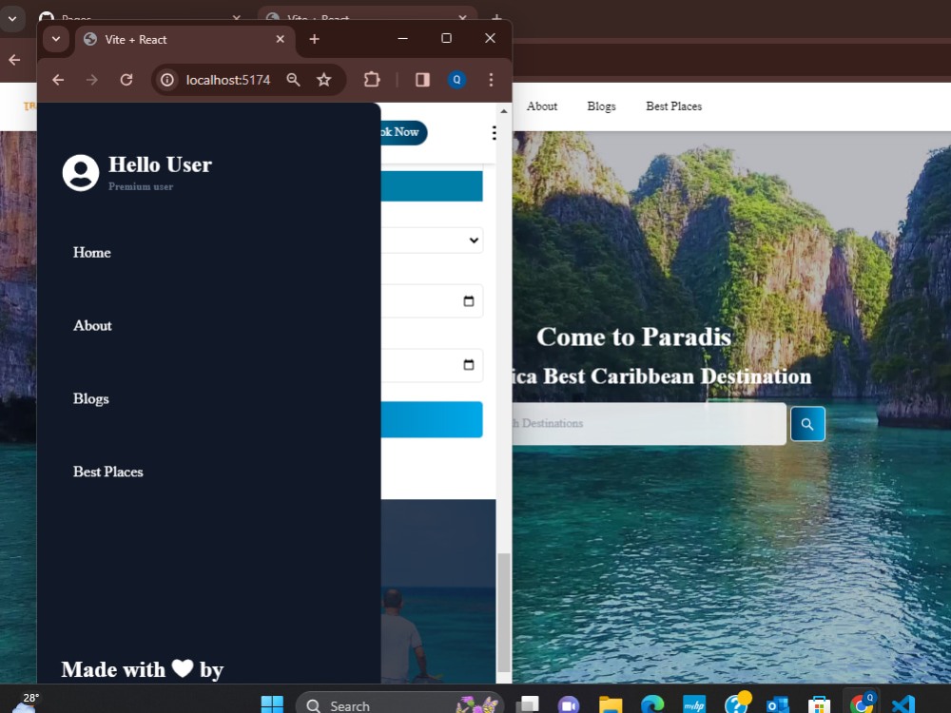Toggle the browser side panel icon
This screenshot has width=951, height=713.
(423, 80)
